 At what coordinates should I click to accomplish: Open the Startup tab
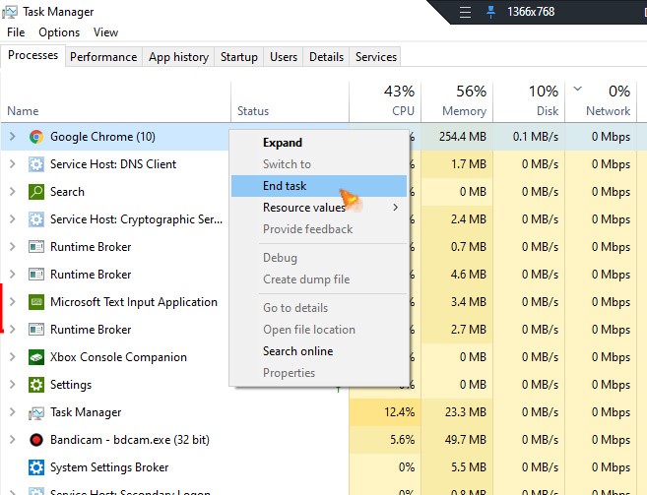(x=239, y=57)
